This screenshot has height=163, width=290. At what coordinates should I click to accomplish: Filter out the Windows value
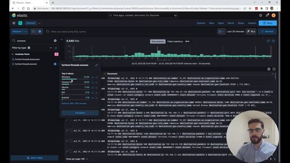pyautogui.click(x=97, y=77)
